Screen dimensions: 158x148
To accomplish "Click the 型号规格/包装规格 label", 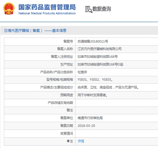I will [60, 80].
